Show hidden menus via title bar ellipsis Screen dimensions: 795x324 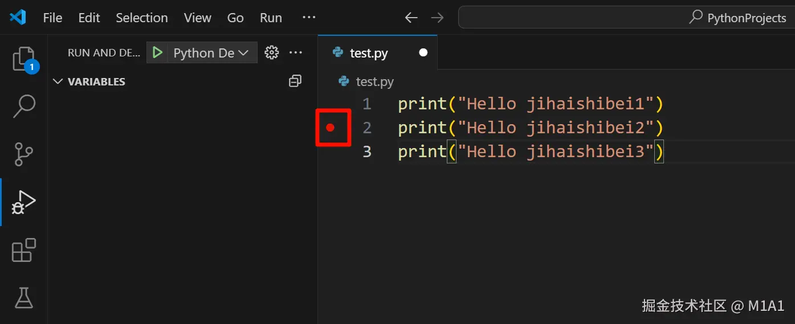tap(309, 18)
